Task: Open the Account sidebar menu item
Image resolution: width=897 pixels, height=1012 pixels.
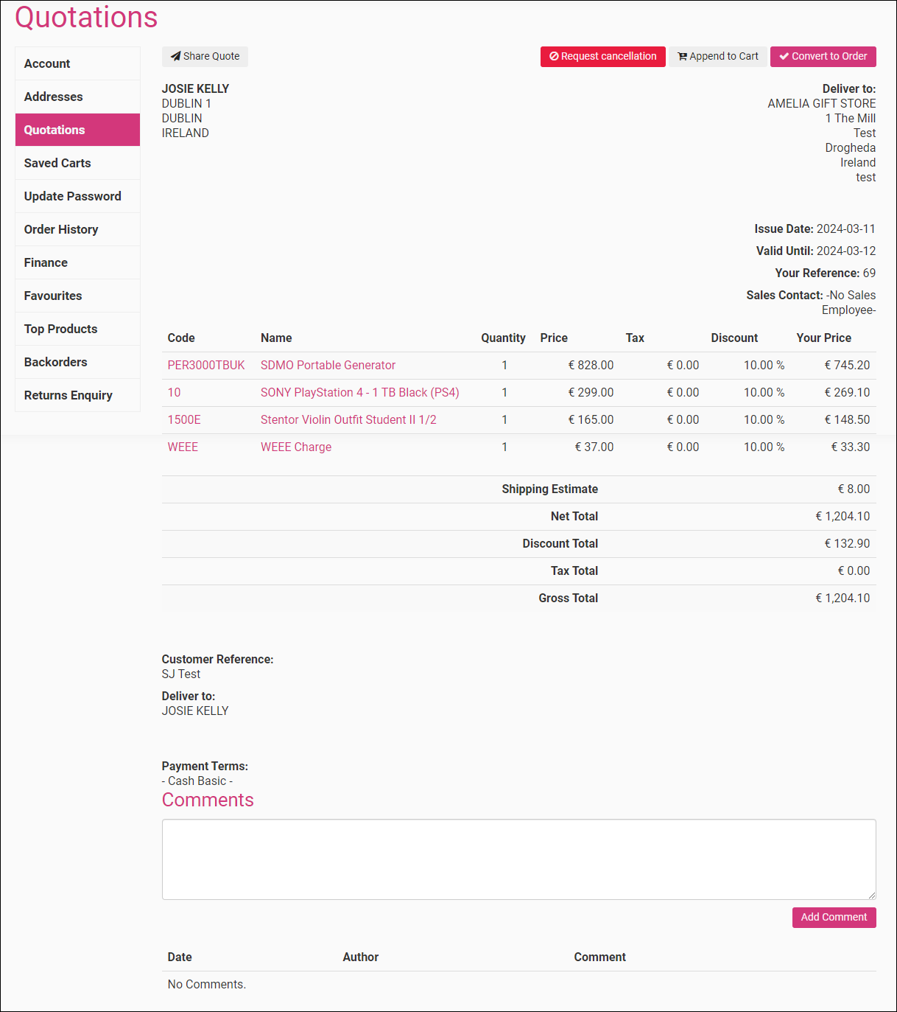Action: [x=47, y=64]
